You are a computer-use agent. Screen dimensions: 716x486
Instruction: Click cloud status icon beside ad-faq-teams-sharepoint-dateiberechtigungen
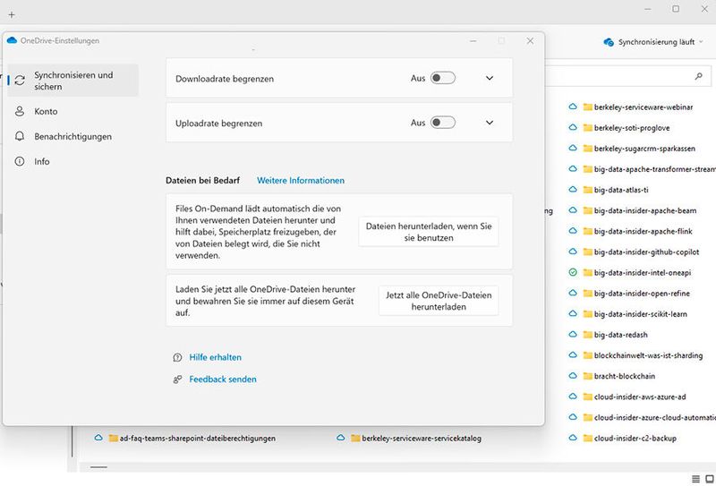(x=98, y=438)
